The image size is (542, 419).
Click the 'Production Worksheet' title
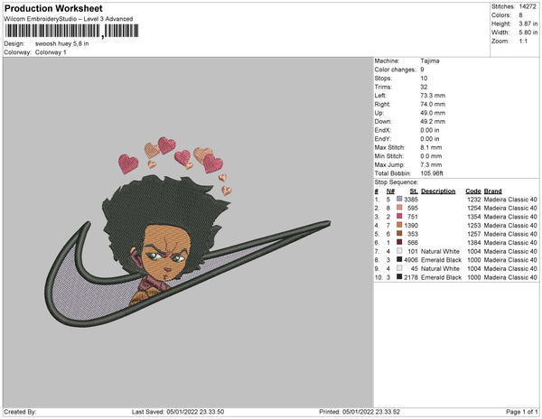click(x=53, y=8)
